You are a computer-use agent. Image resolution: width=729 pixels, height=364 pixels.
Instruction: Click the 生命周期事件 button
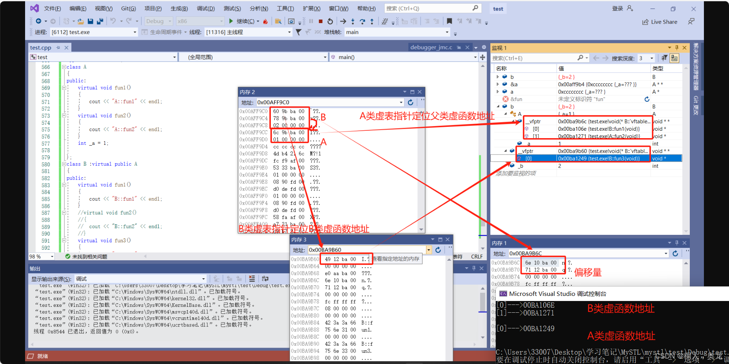tap(163, 32)
